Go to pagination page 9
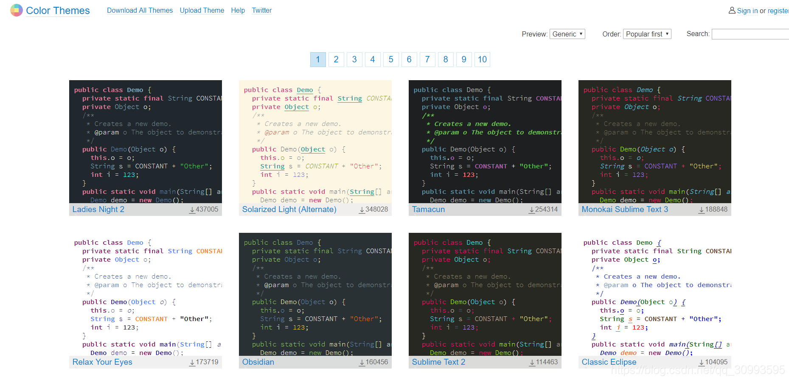The image size is (789, 380). click(x=464, y=59)
